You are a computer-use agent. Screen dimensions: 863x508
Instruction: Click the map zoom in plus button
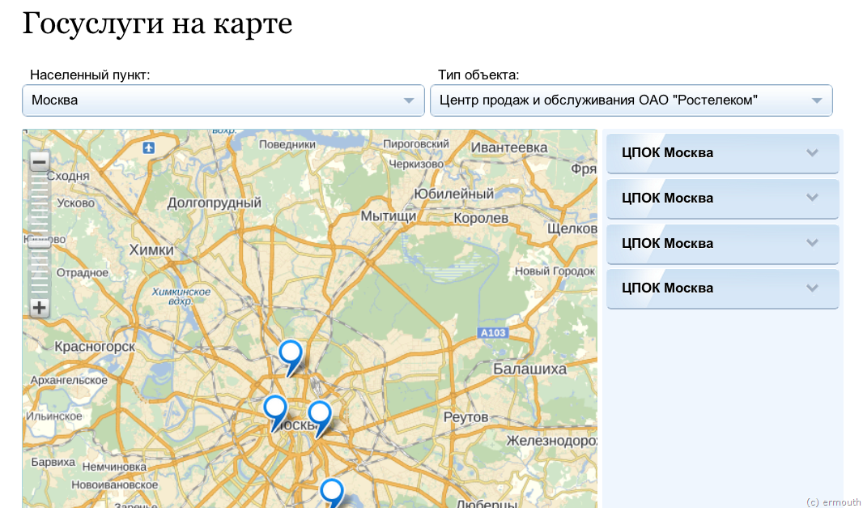(x=39, y=307)
